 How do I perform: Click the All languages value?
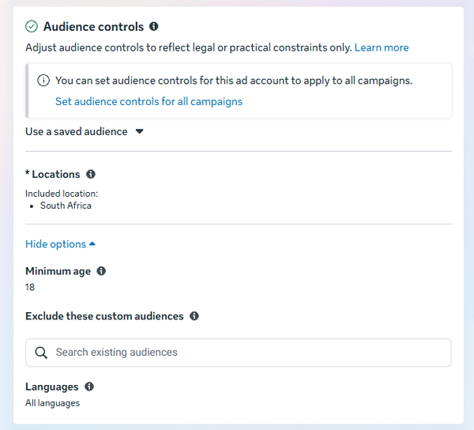[x=53, y=403]
